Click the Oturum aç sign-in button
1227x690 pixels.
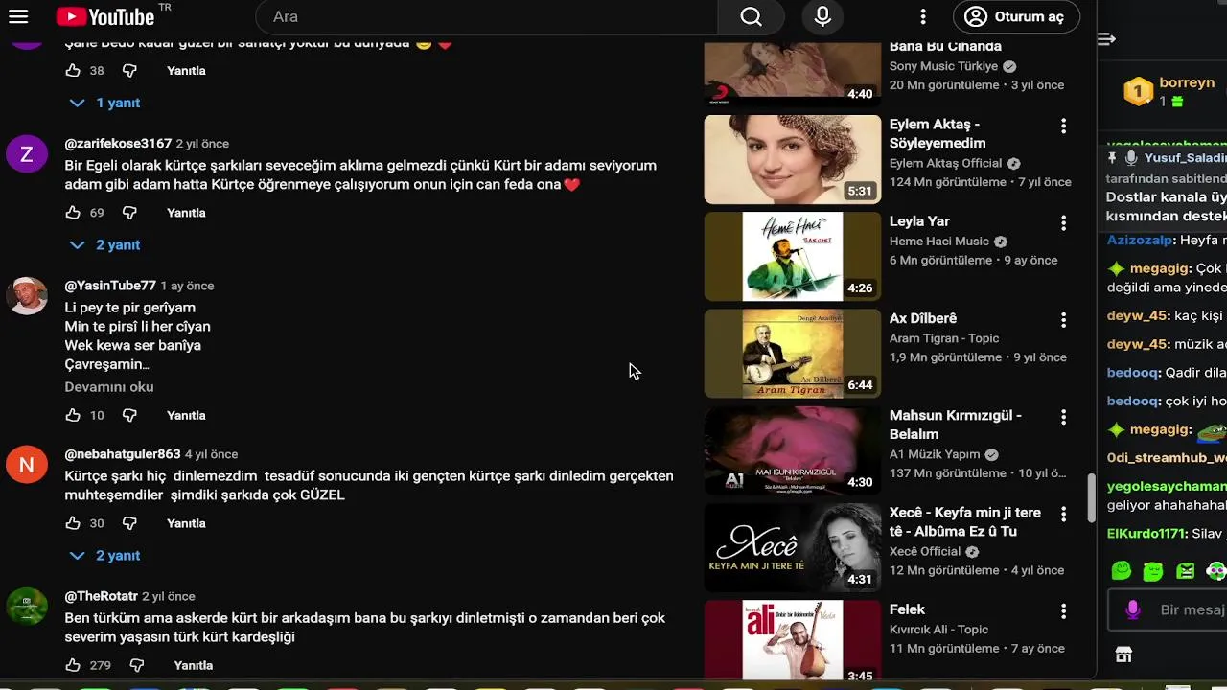(1016, 16)
